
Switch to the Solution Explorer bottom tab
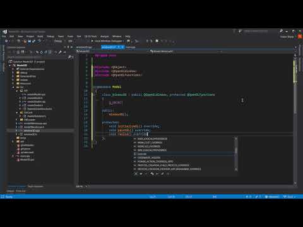pyautogui.click(x=16, y=186)
